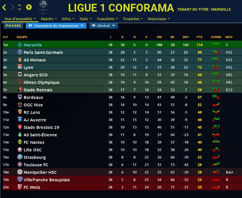
Task: Open the Lyon team link
Action: click(x=28, y=67)
